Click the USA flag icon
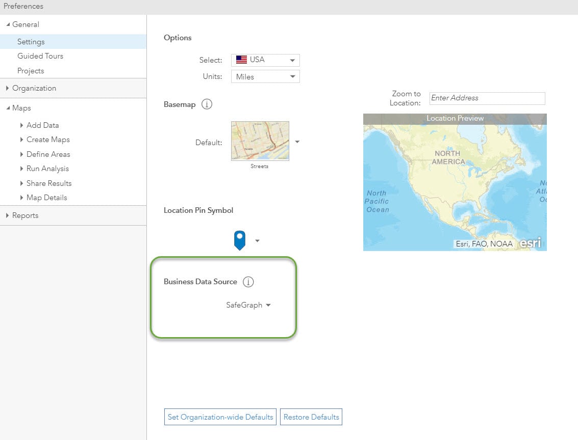578x440 pixels. click(x=241, y=60)
